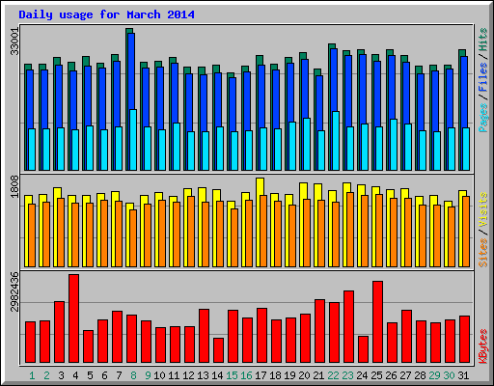Click the Files legend label
Screen dimensions: 494x386
coord(483,77)
